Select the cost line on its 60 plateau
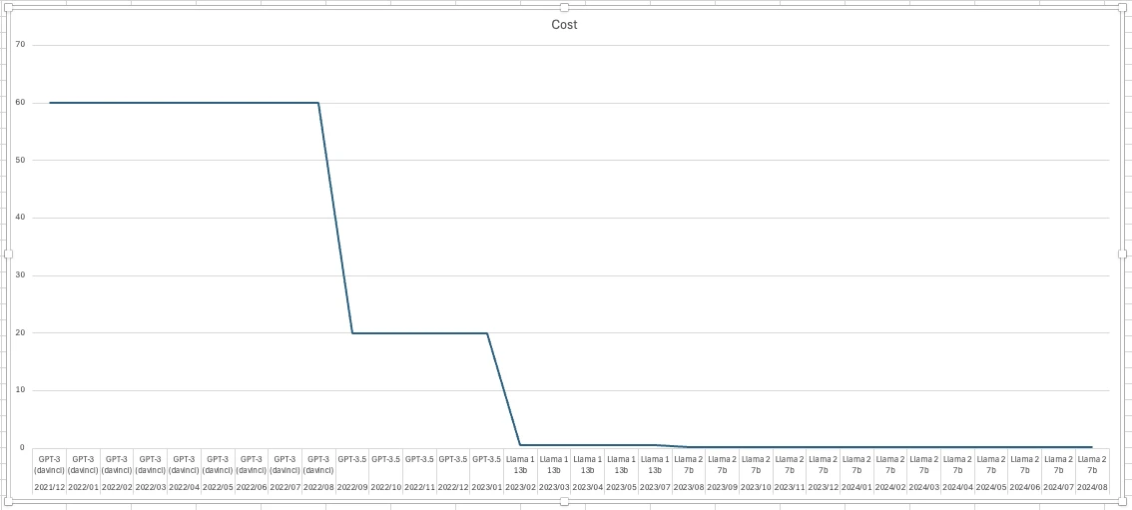This screenshot has height=510, width=1132. (180, 103)
